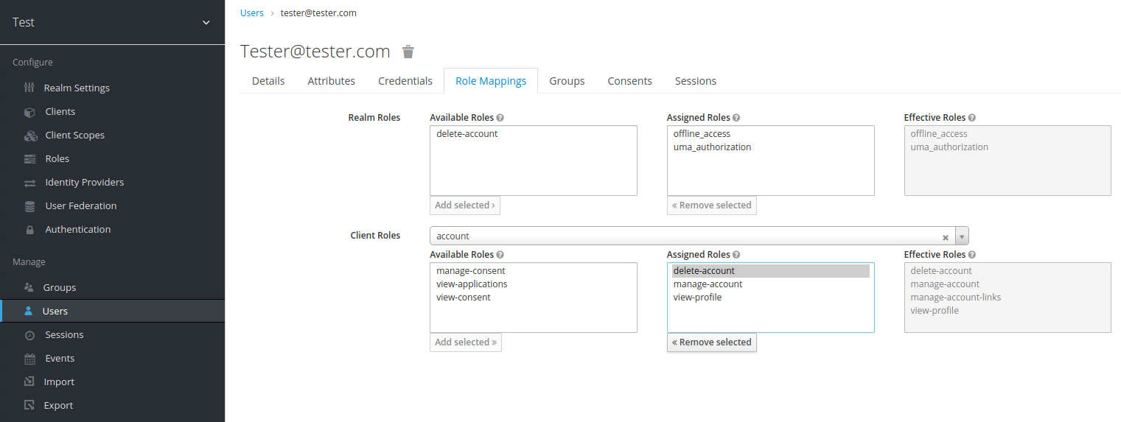Click the Roles list icon
This screenshot has height=422, width=1121.
(x=29, y=159)
